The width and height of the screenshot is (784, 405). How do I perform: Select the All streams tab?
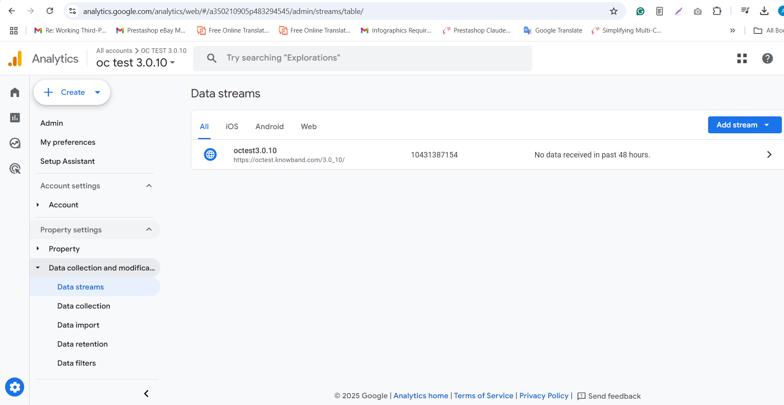pyautogui.click(x=204, y=127)
